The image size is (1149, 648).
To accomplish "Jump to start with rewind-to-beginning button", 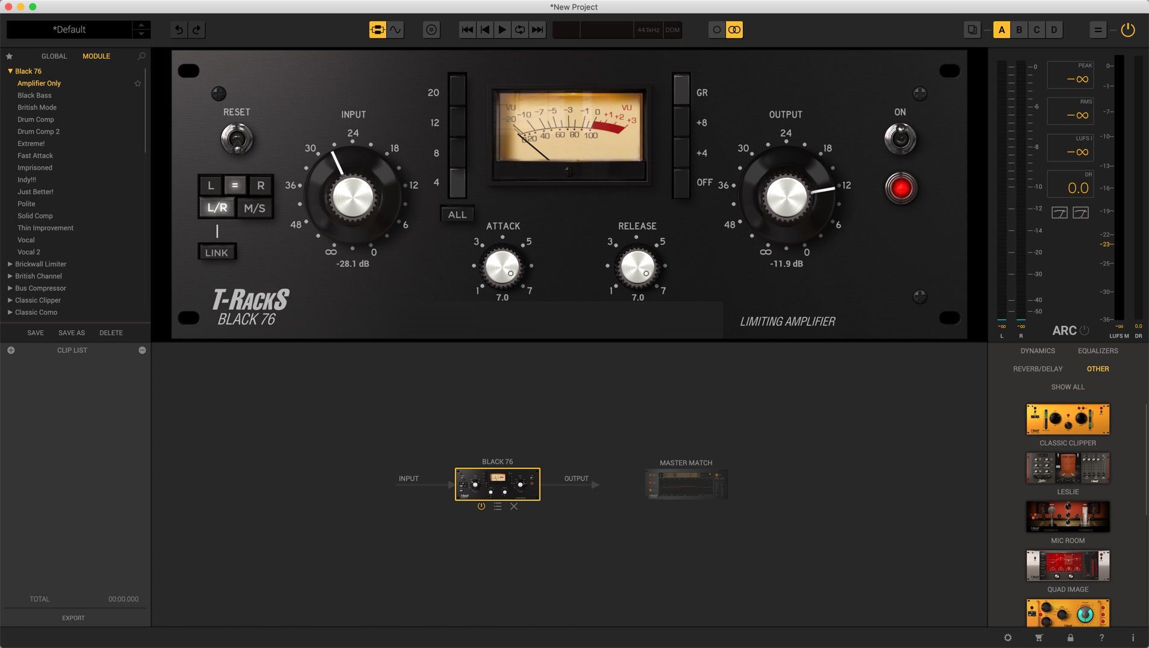I will [x=467, y=30].
